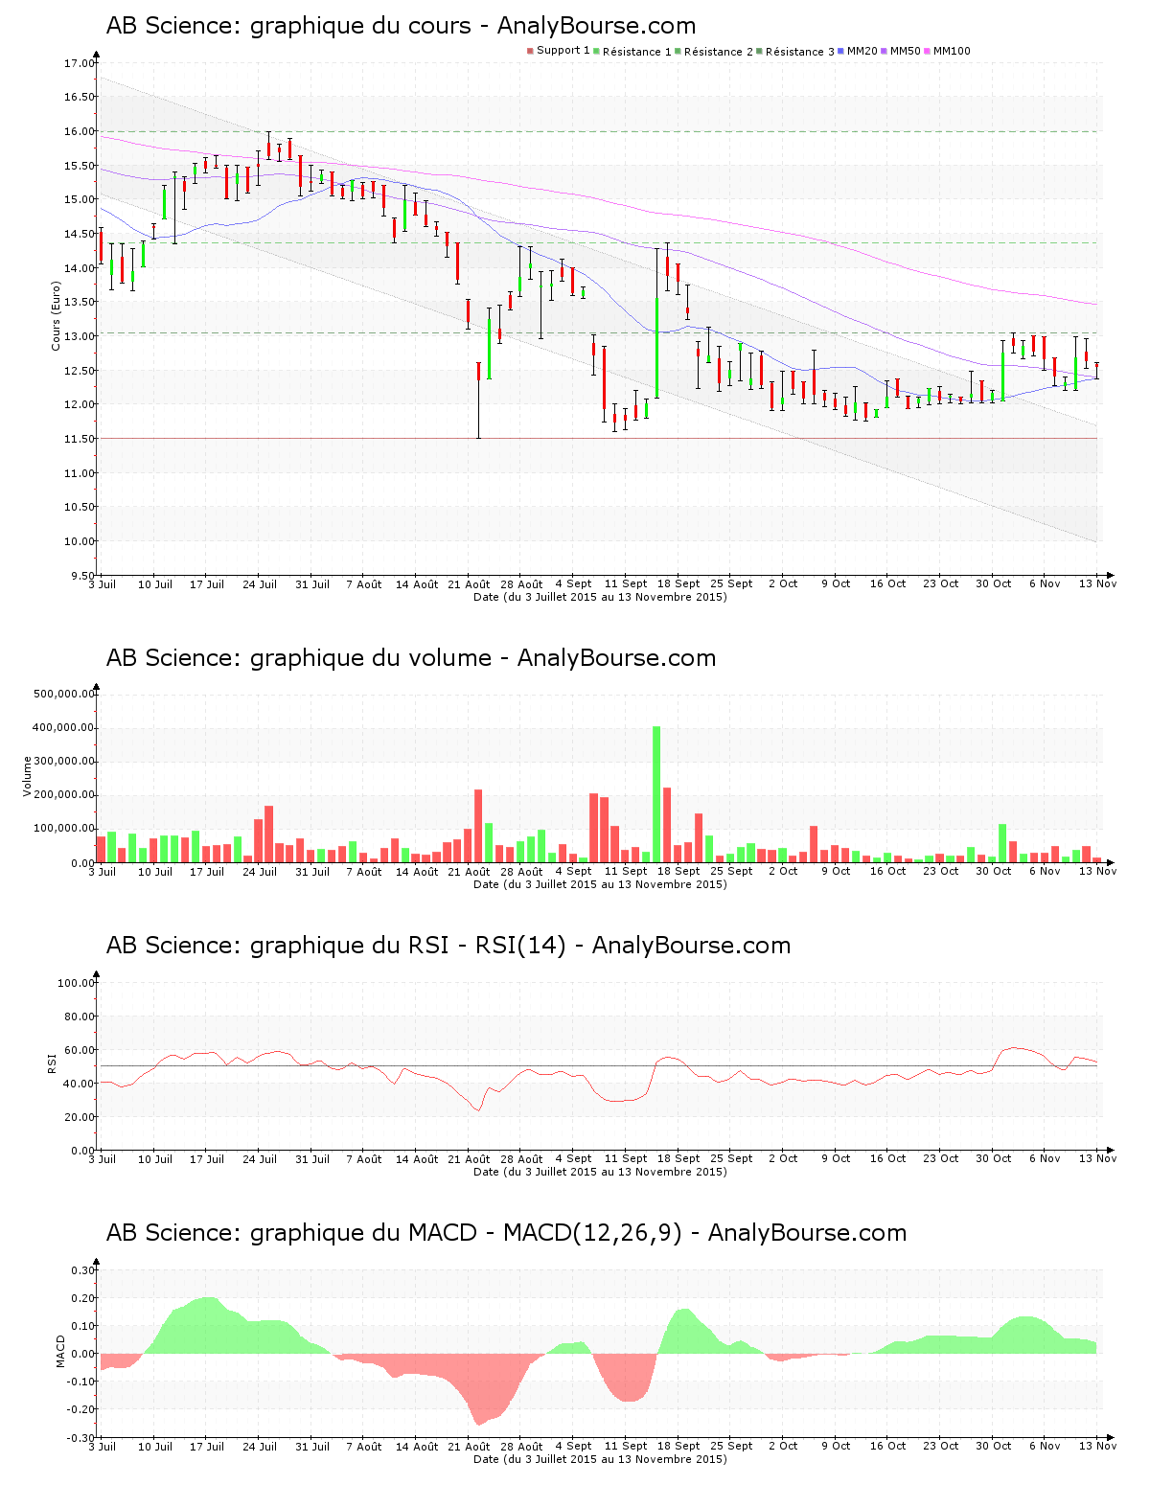Click the 20.00 value on the RSI axis
1150x1485 pixels.
pos(80,1117)
